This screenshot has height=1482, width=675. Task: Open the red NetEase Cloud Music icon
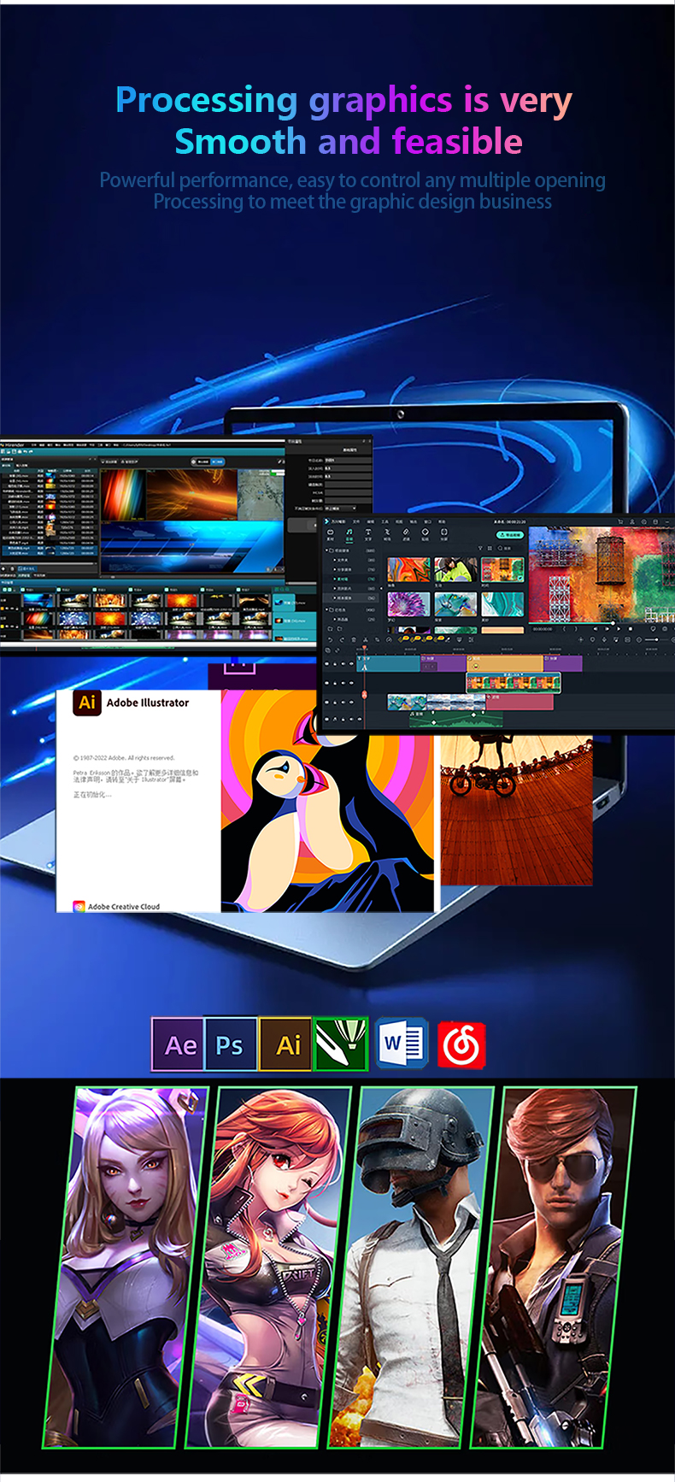[461, 1044]
